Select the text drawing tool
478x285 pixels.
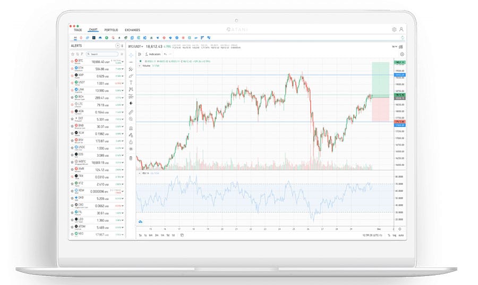point(131,83)
